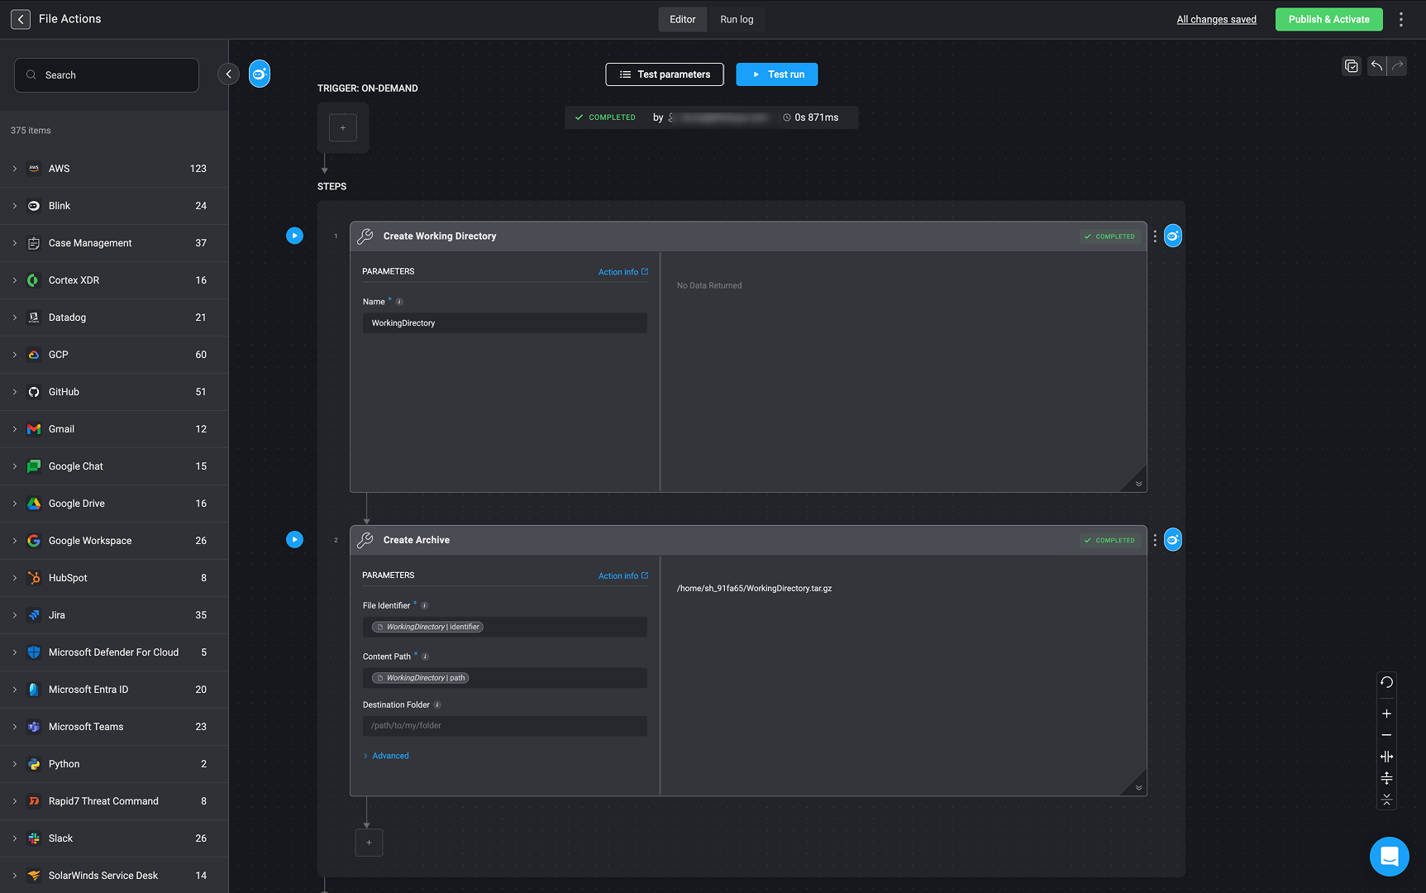Click the back arrow beside File Actions

(x=21, y=19)
